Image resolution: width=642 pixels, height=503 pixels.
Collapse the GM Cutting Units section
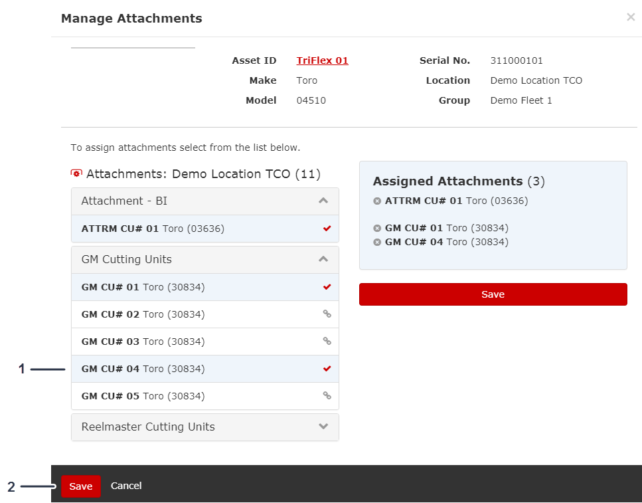coord(323,259)
